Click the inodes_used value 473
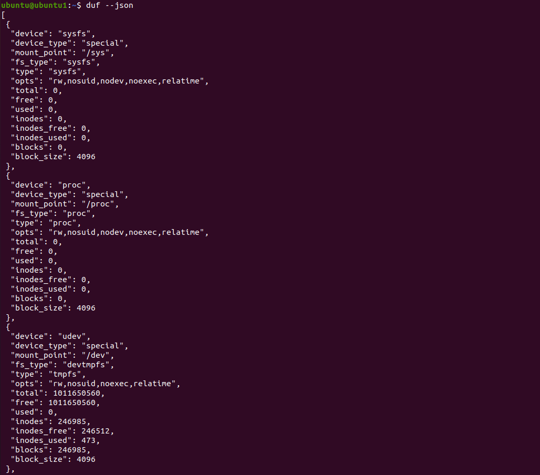This screenshot has width=540, height=475. 88,440
